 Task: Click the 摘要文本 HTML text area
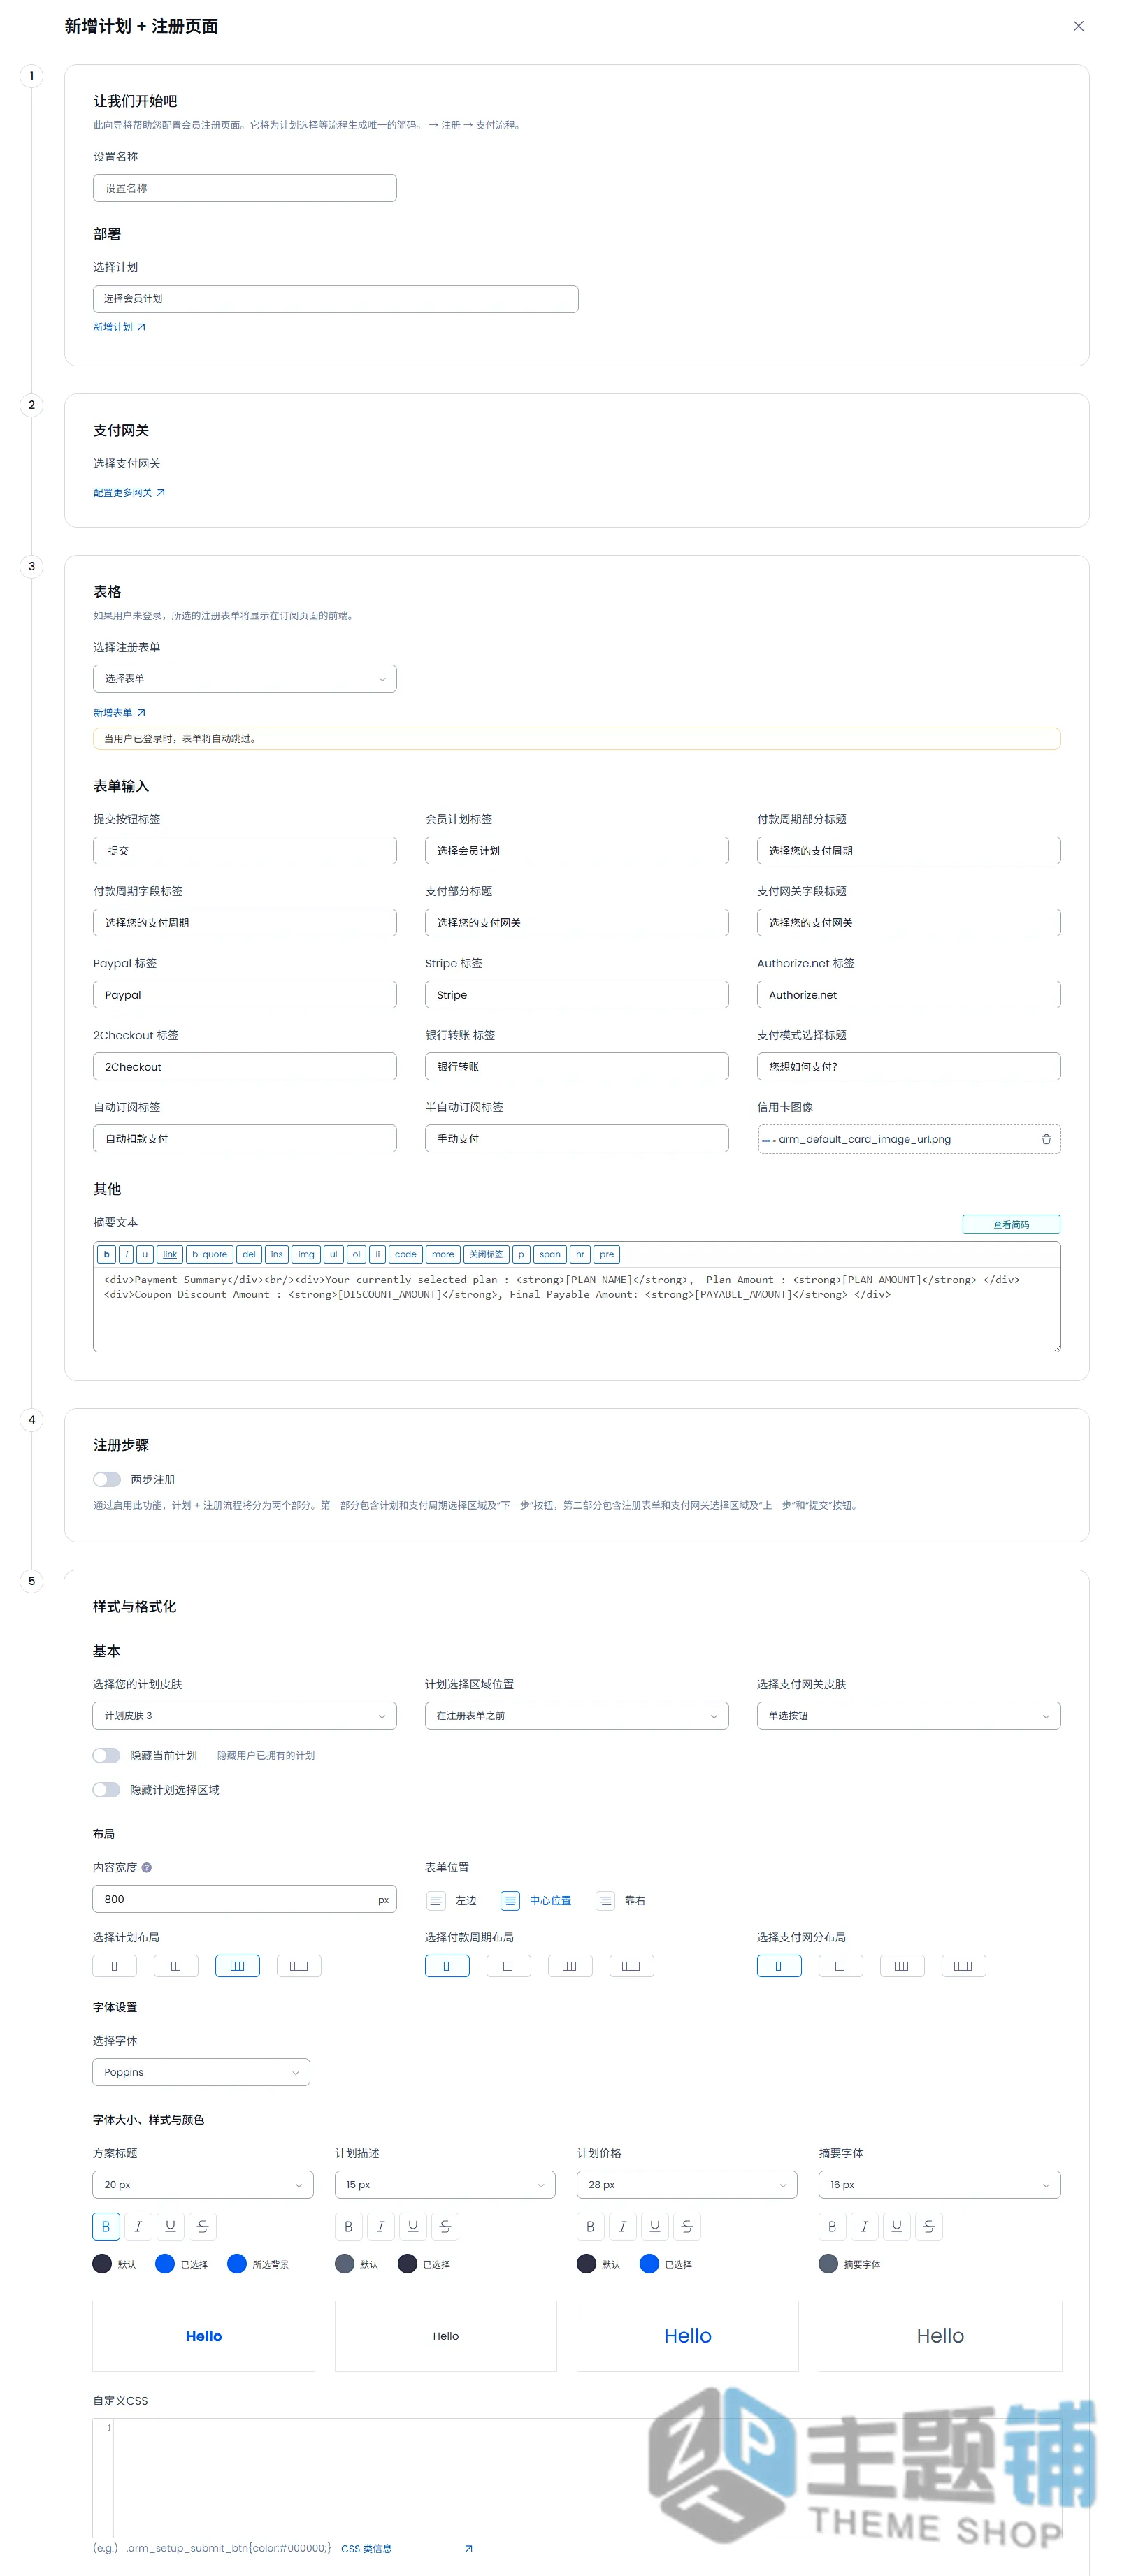tap(577, 1309)
